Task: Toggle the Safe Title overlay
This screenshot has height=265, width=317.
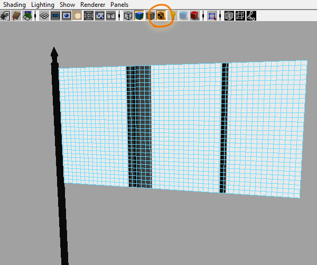Action: pyautogui.click(x=111, y=16)
